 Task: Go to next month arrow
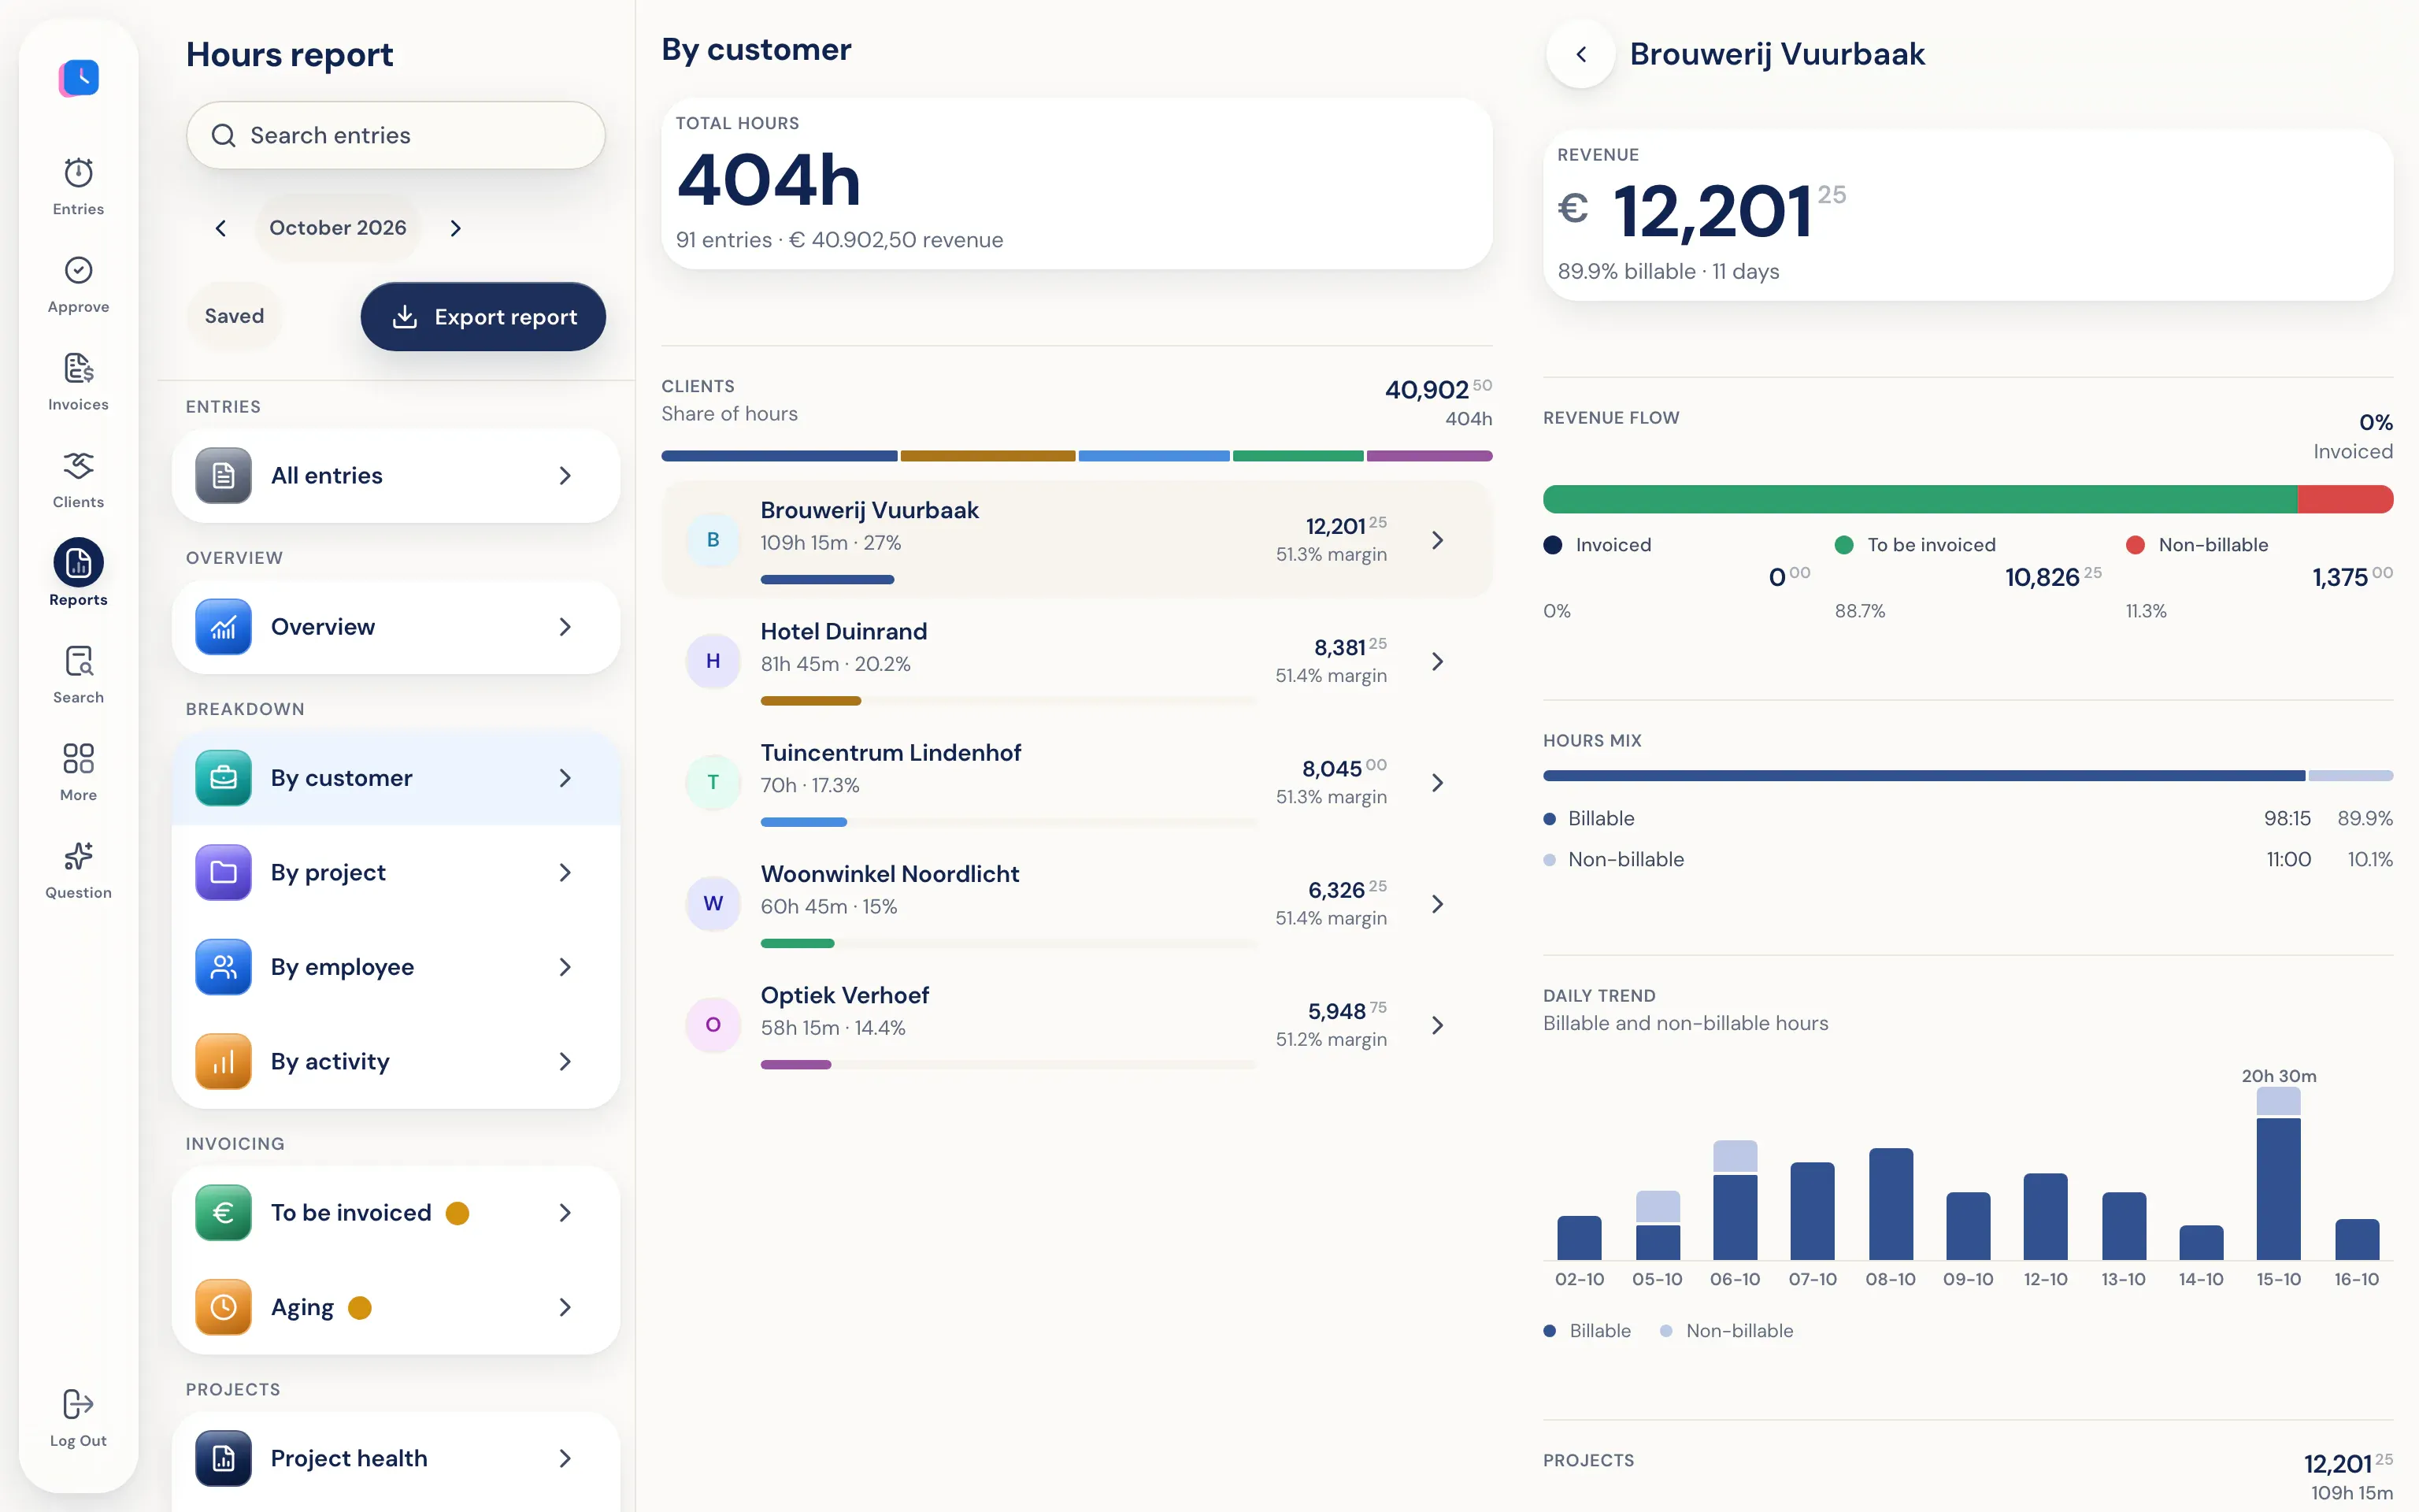click(x=456, y=228)
